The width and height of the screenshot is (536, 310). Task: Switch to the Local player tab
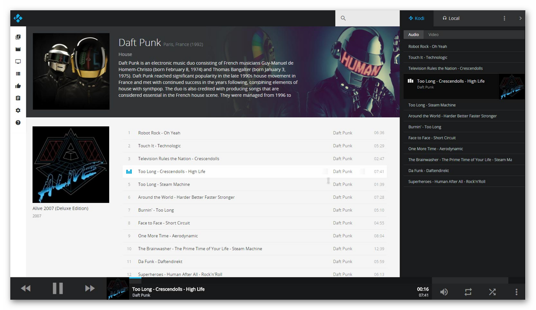[451, 18]
